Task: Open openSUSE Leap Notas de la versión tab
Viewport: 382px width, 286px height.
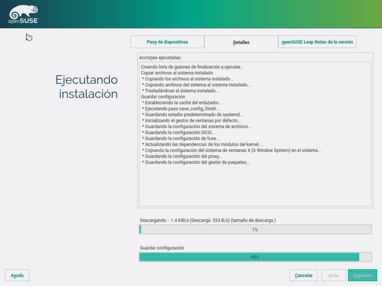Action: click(x=317, y=42)
